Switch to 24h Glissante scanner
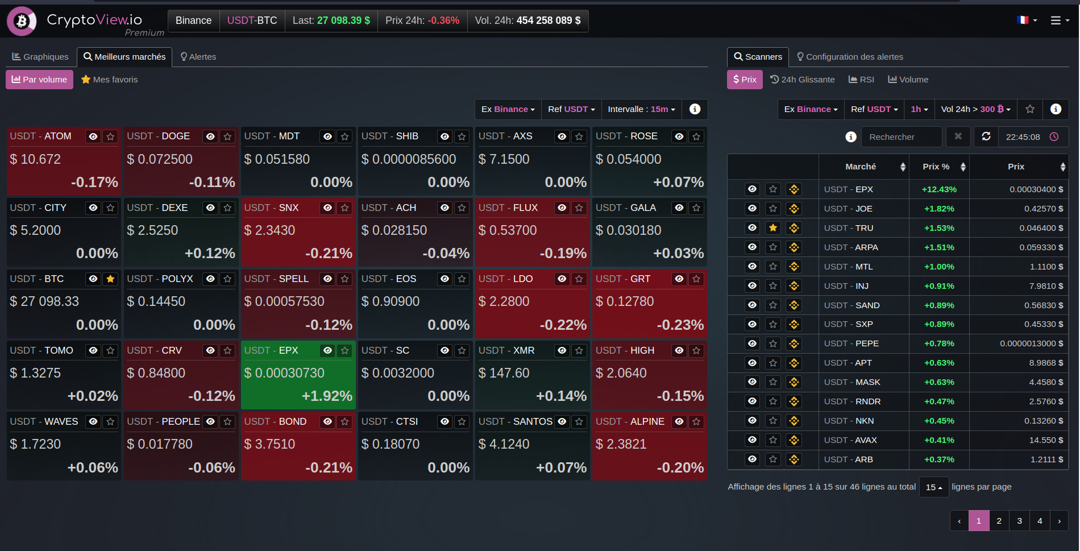The height and width of the screenshot is (551, 1080). [x=803, y=80]
